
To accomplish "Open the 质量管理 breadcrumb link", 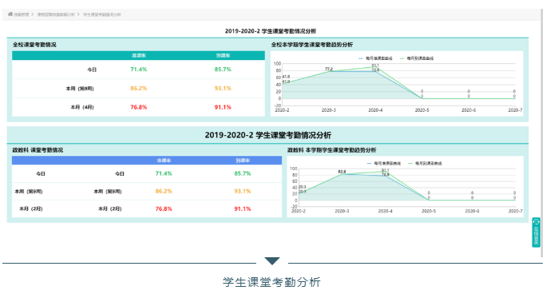I will (x=22, y=14).
